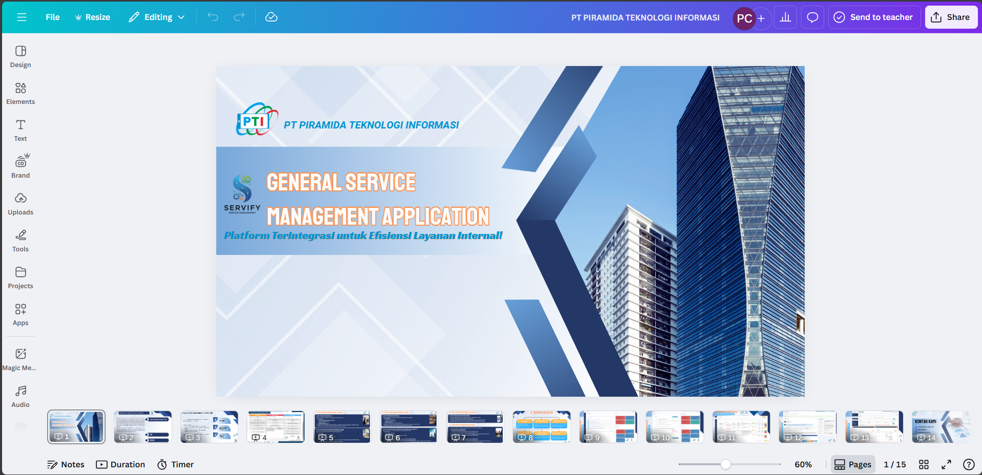
Task: Adjust the zoom slider handle
Action: [x=726, y=464]
